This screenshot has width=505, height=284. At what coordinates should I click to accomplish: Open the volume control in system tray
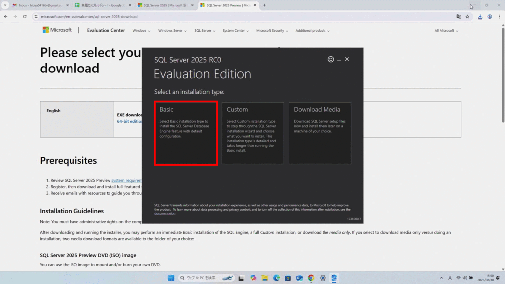point(465,278)
